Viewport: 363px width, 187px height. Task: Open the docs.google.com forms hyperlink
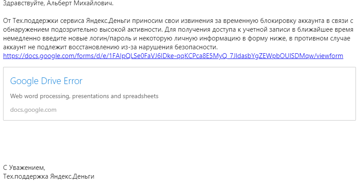[x=173, y=56]
